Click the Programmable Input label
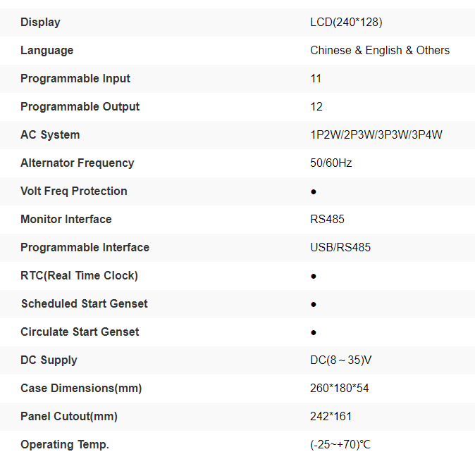The height and width of the screenshot is (466, 475). tap(75, 79)
